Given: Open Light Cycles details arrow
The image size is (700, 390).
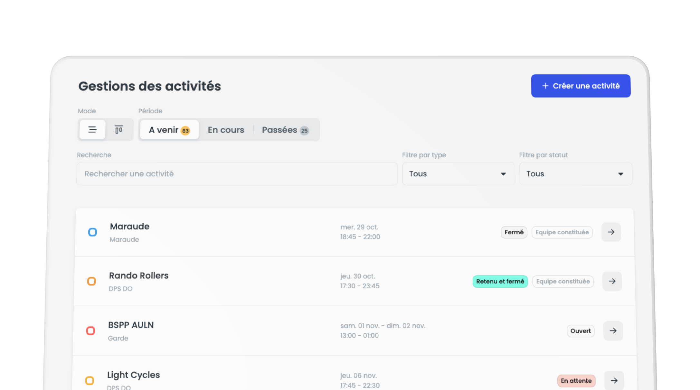Looking at the screenshot, I should 614,380.
